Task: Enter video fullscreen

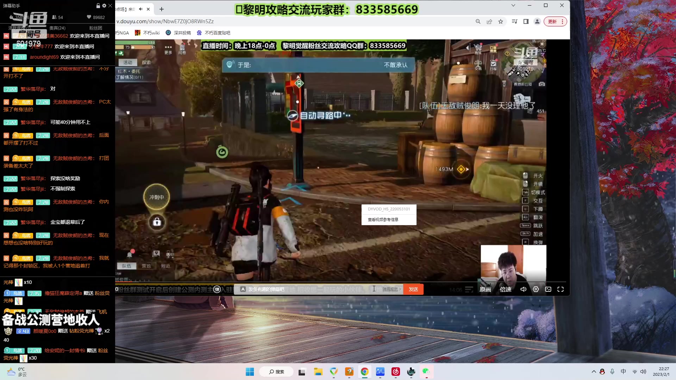Action: pyautogui.click(x=561, y=289)
